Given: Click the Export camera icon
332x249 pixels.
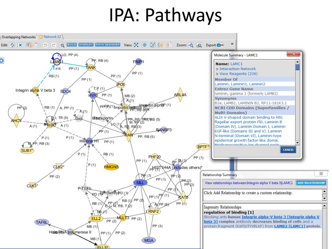Looking at the screenshot, I should point(220,45).
